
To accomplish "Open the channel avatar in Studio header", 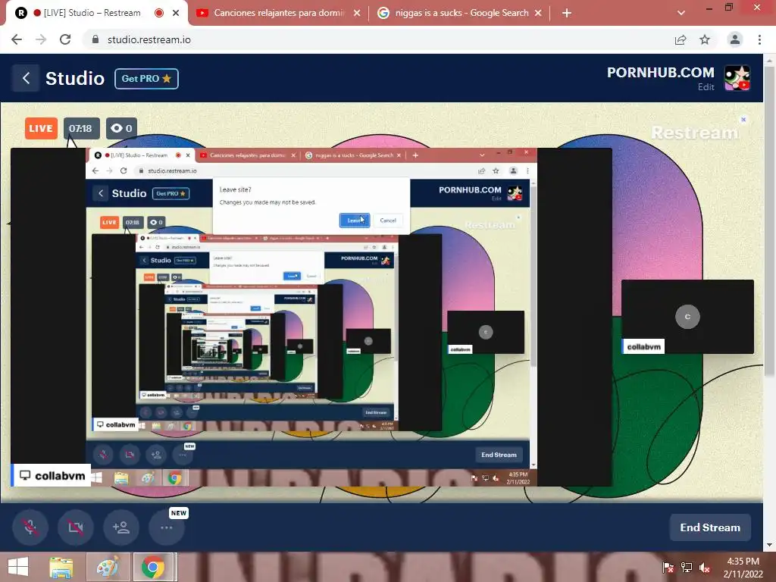I will [737, 78].
